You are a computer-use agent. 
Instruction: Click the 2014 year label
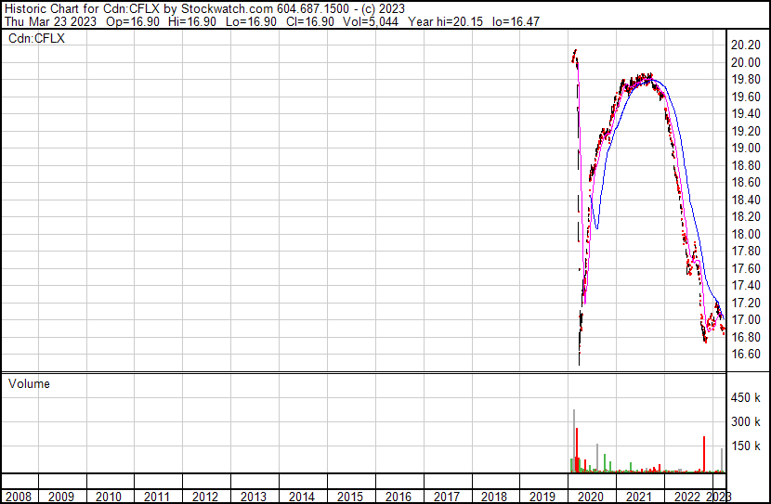(x=301, y=497)
